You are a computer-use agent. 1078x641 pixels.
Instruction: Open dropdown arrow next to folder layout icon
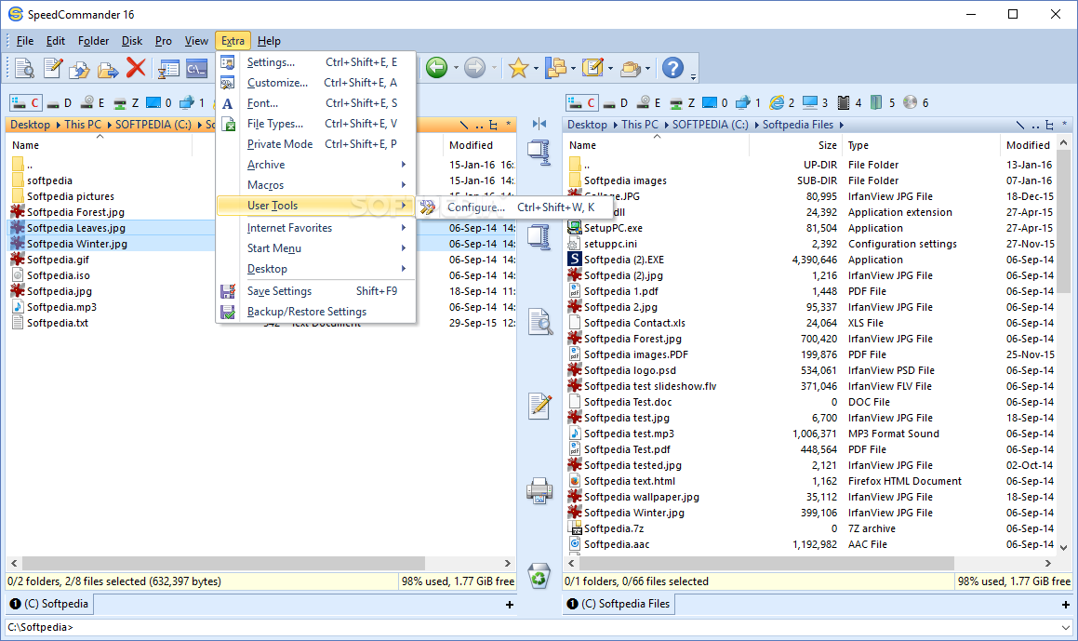(573, 68)
